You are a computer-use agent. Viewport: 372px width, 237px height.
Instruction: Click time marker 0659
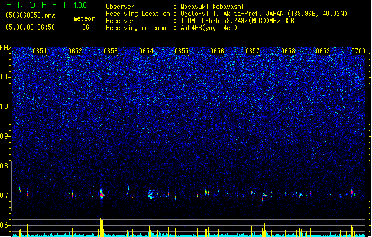tap(323, 51)
